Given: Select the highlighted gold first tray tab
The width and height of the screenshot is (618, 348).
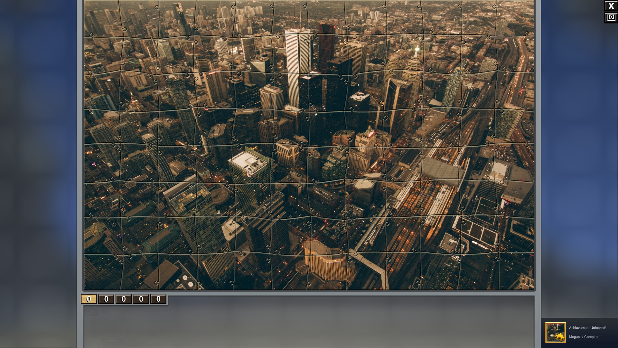Looking at the screenshot, I should 89,299.
